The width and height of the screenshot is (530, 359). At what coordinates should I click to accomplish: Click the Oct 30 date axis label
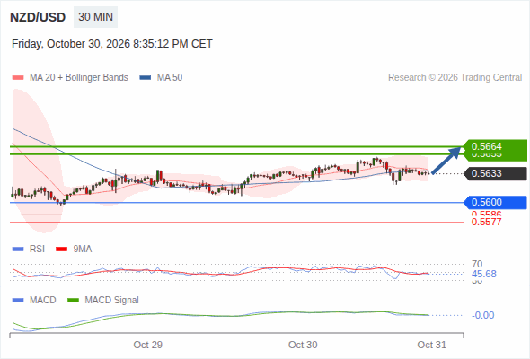[303, 345]
